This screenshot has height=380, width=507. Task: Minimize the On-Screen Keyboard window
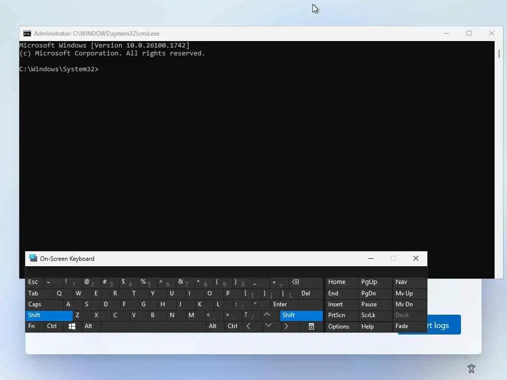371,258
